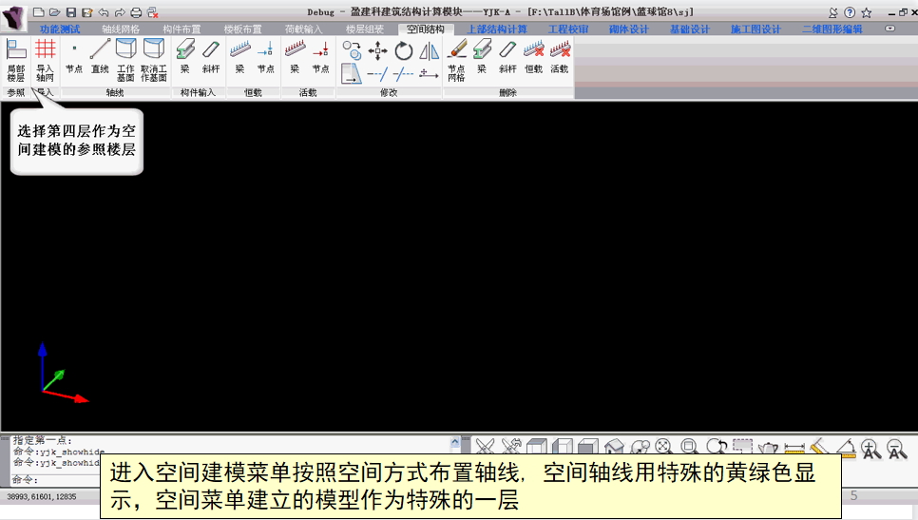This screenshot has height=520, width=918.
Task: Click the 活载 delete tool in the 删除 group
Action: point(560,57)
